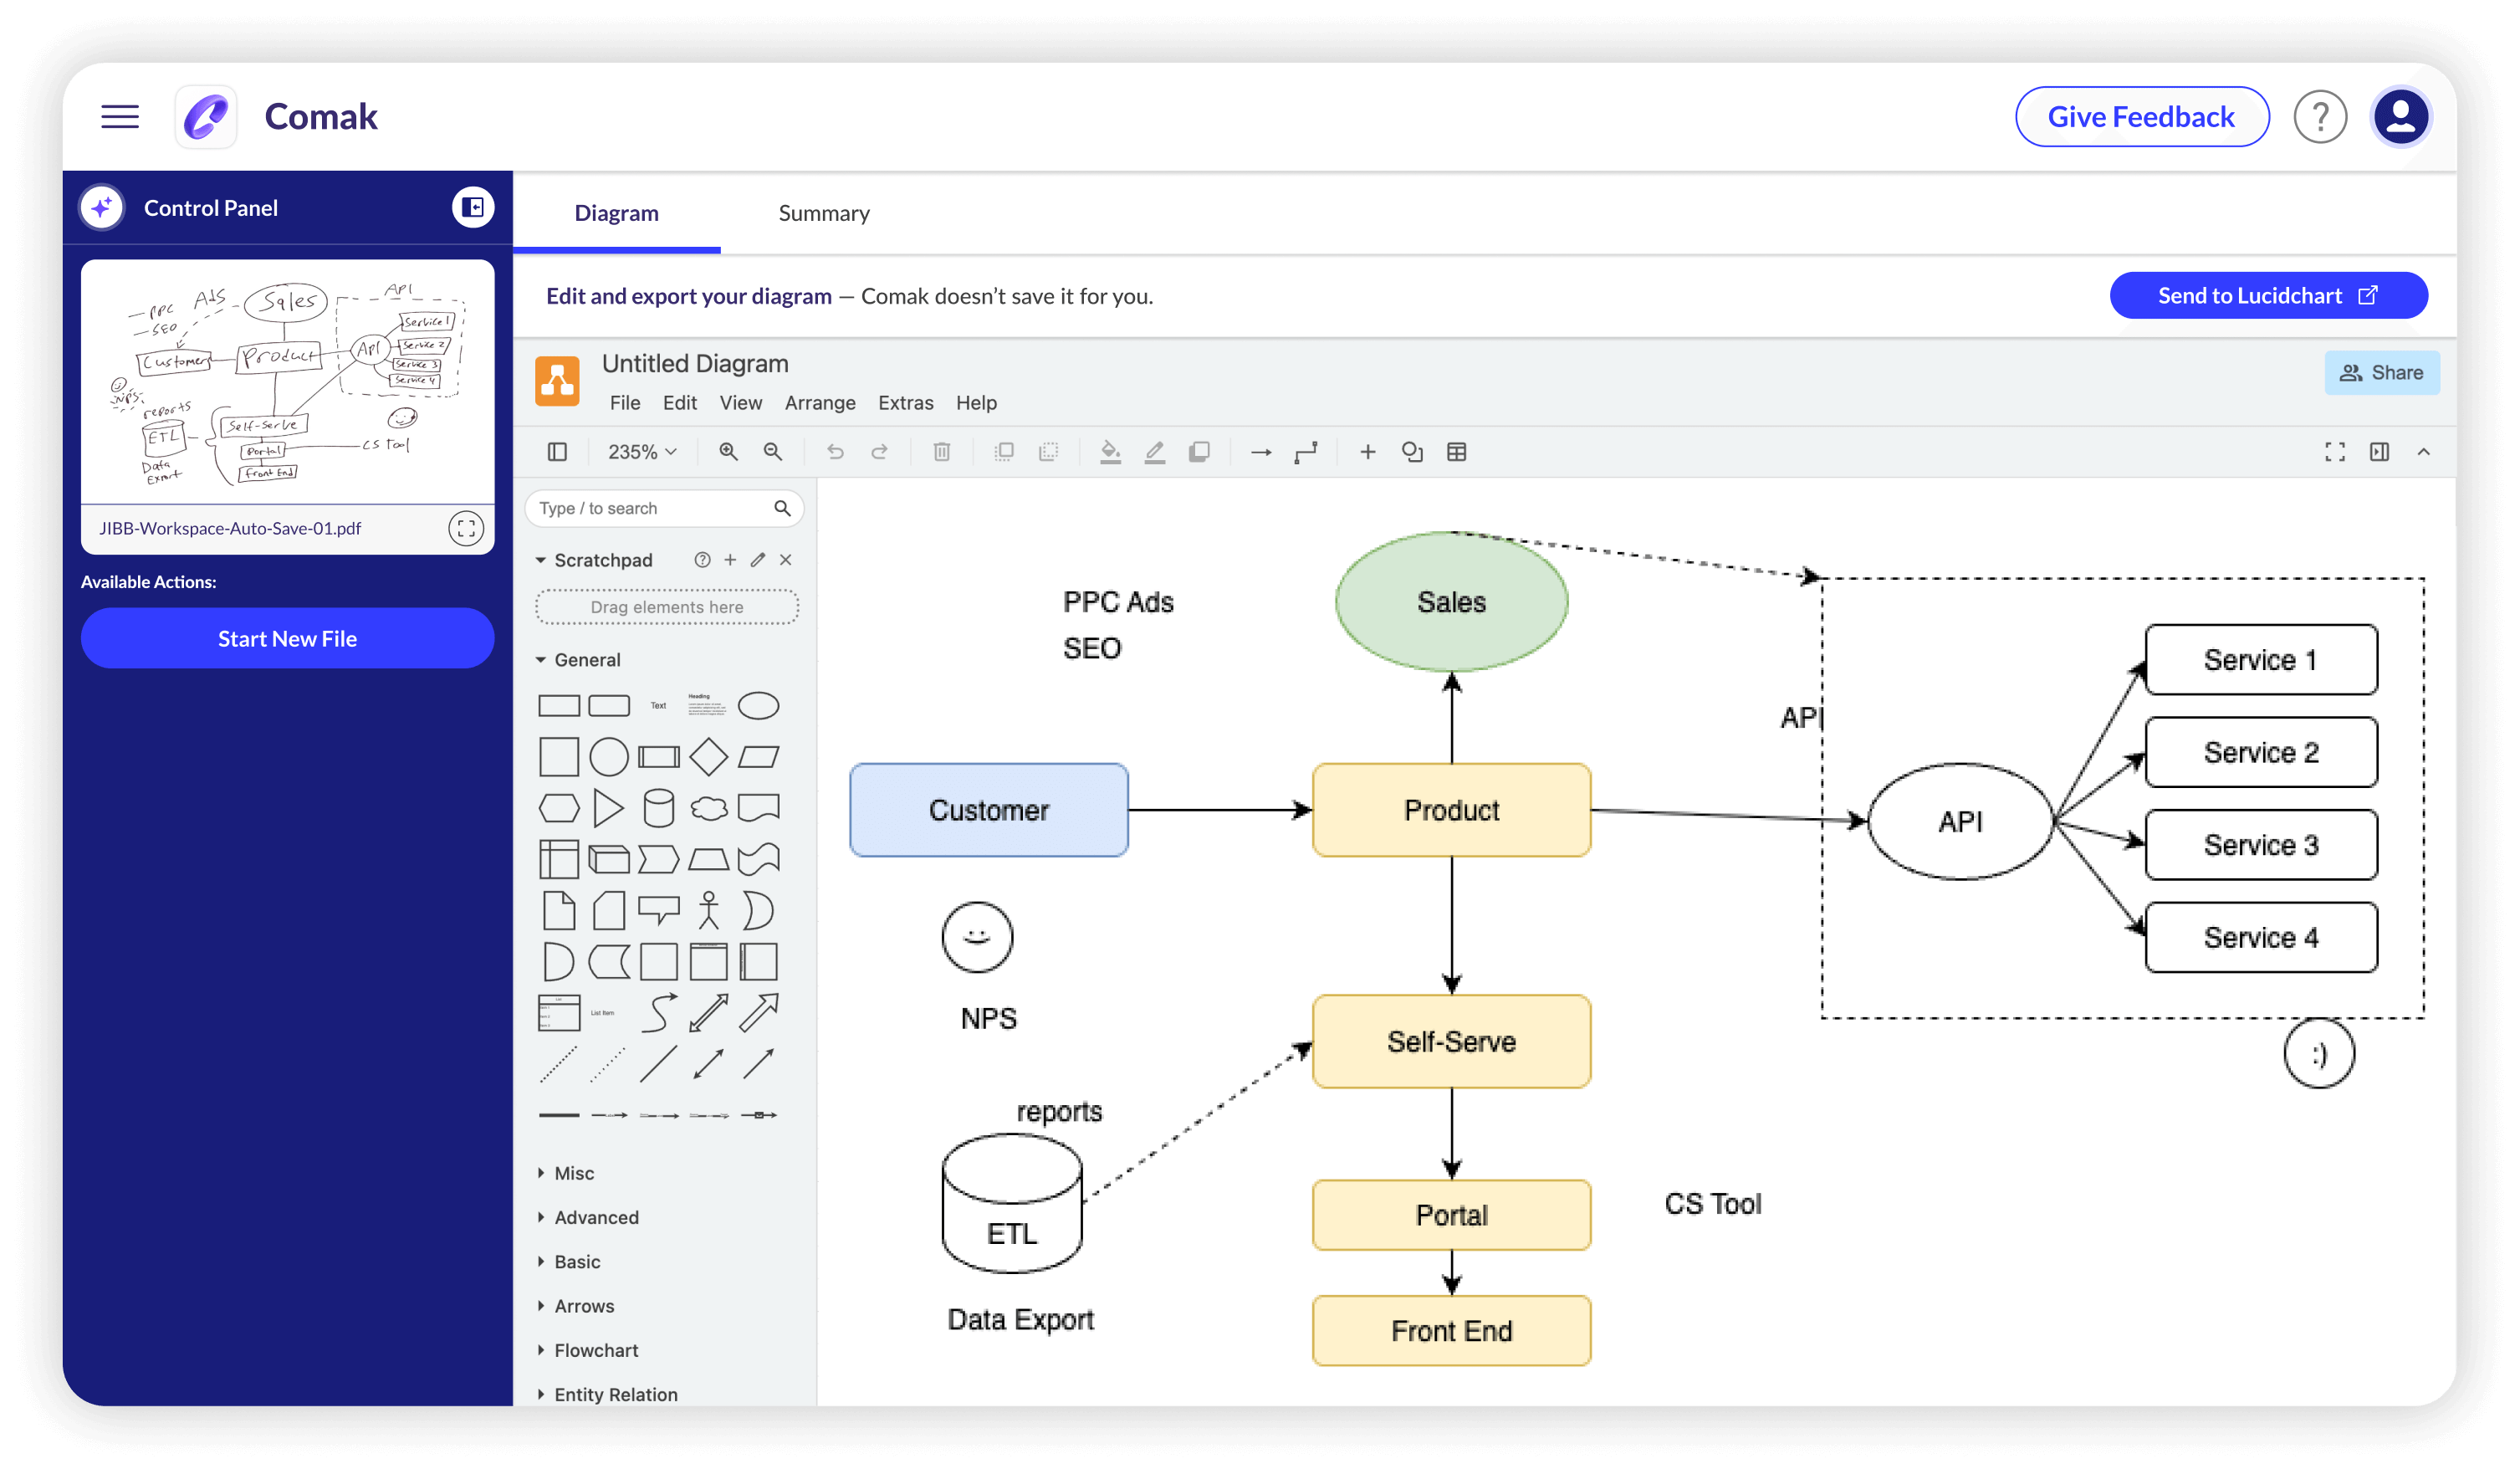
Task: Click the Undo icon in the toolbar
Action: (835, 452)
